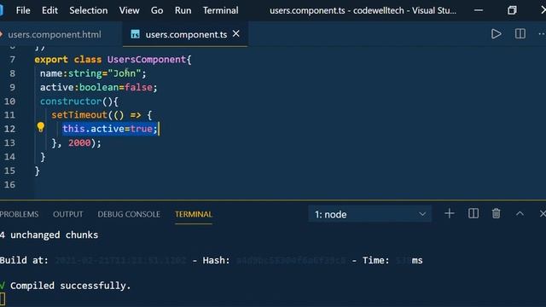Click '4 unchanged chunks' terminal line
Image resolution: width=546 pixels, height=307 pixels.
point(49,235)
